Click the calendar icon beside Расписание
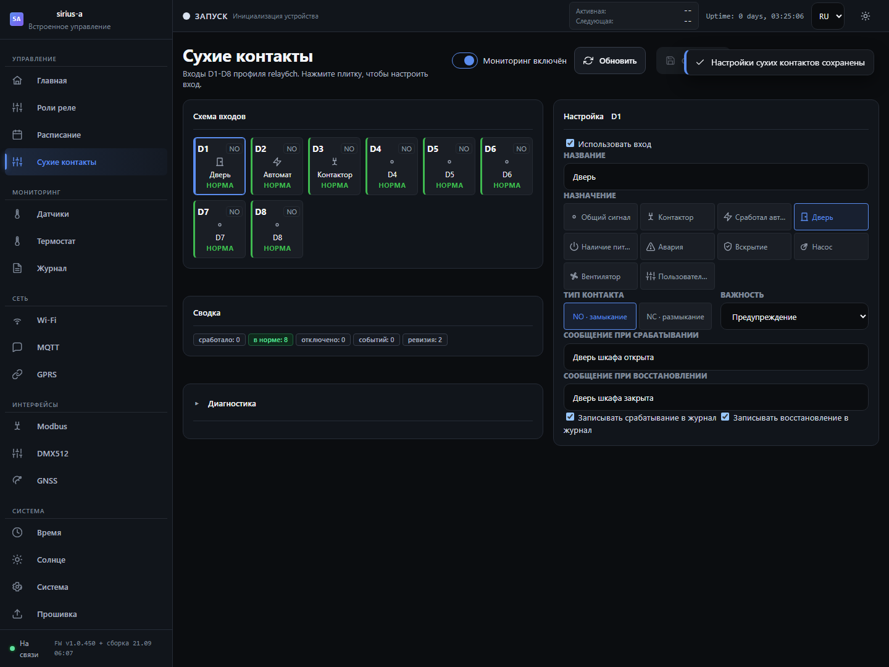 [17, 135]
